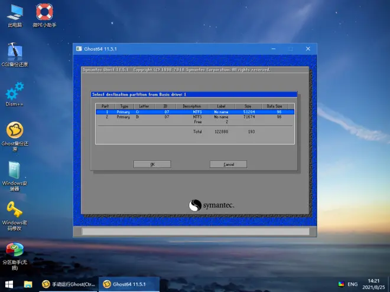Click the Label column header
The height and width of the screenshot is (292, 390).
click(222, 106)
